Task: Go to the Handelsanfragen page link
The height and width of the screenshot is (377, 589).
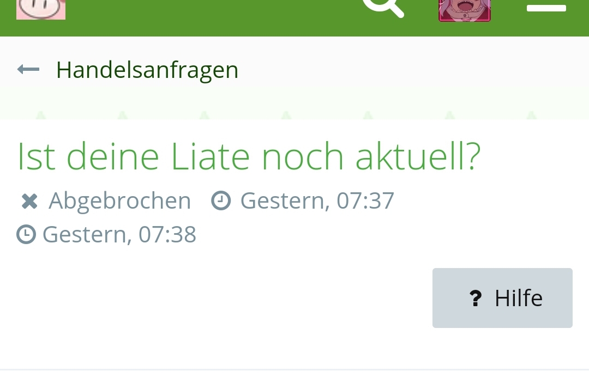Action: point(147,70)
